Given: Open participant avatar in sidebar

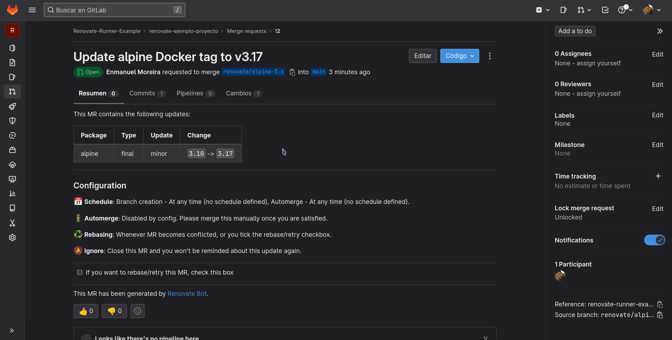Looking at the screenshot, I should coord(560,276).
